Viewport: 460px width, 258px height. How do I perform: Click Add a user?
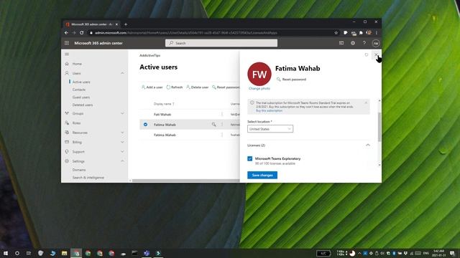152,87
